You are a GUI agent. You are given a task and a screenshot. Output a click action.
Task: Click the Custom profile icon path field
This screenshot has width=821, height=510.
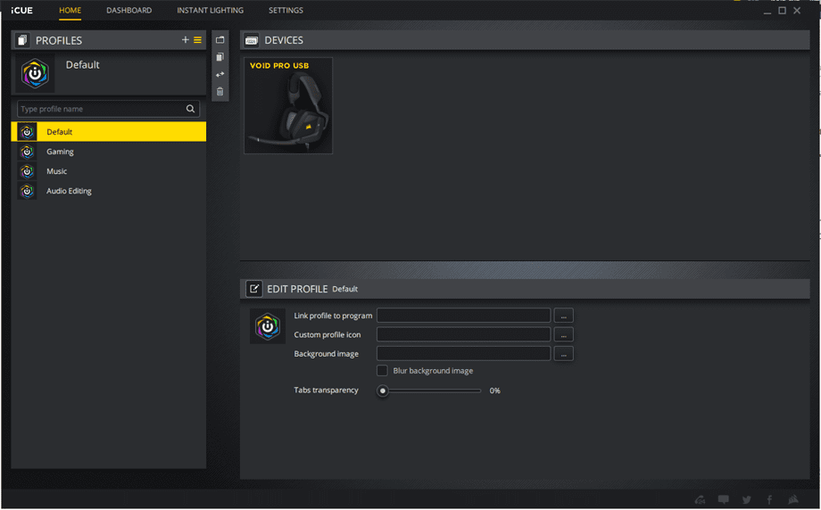pos(464,334)
